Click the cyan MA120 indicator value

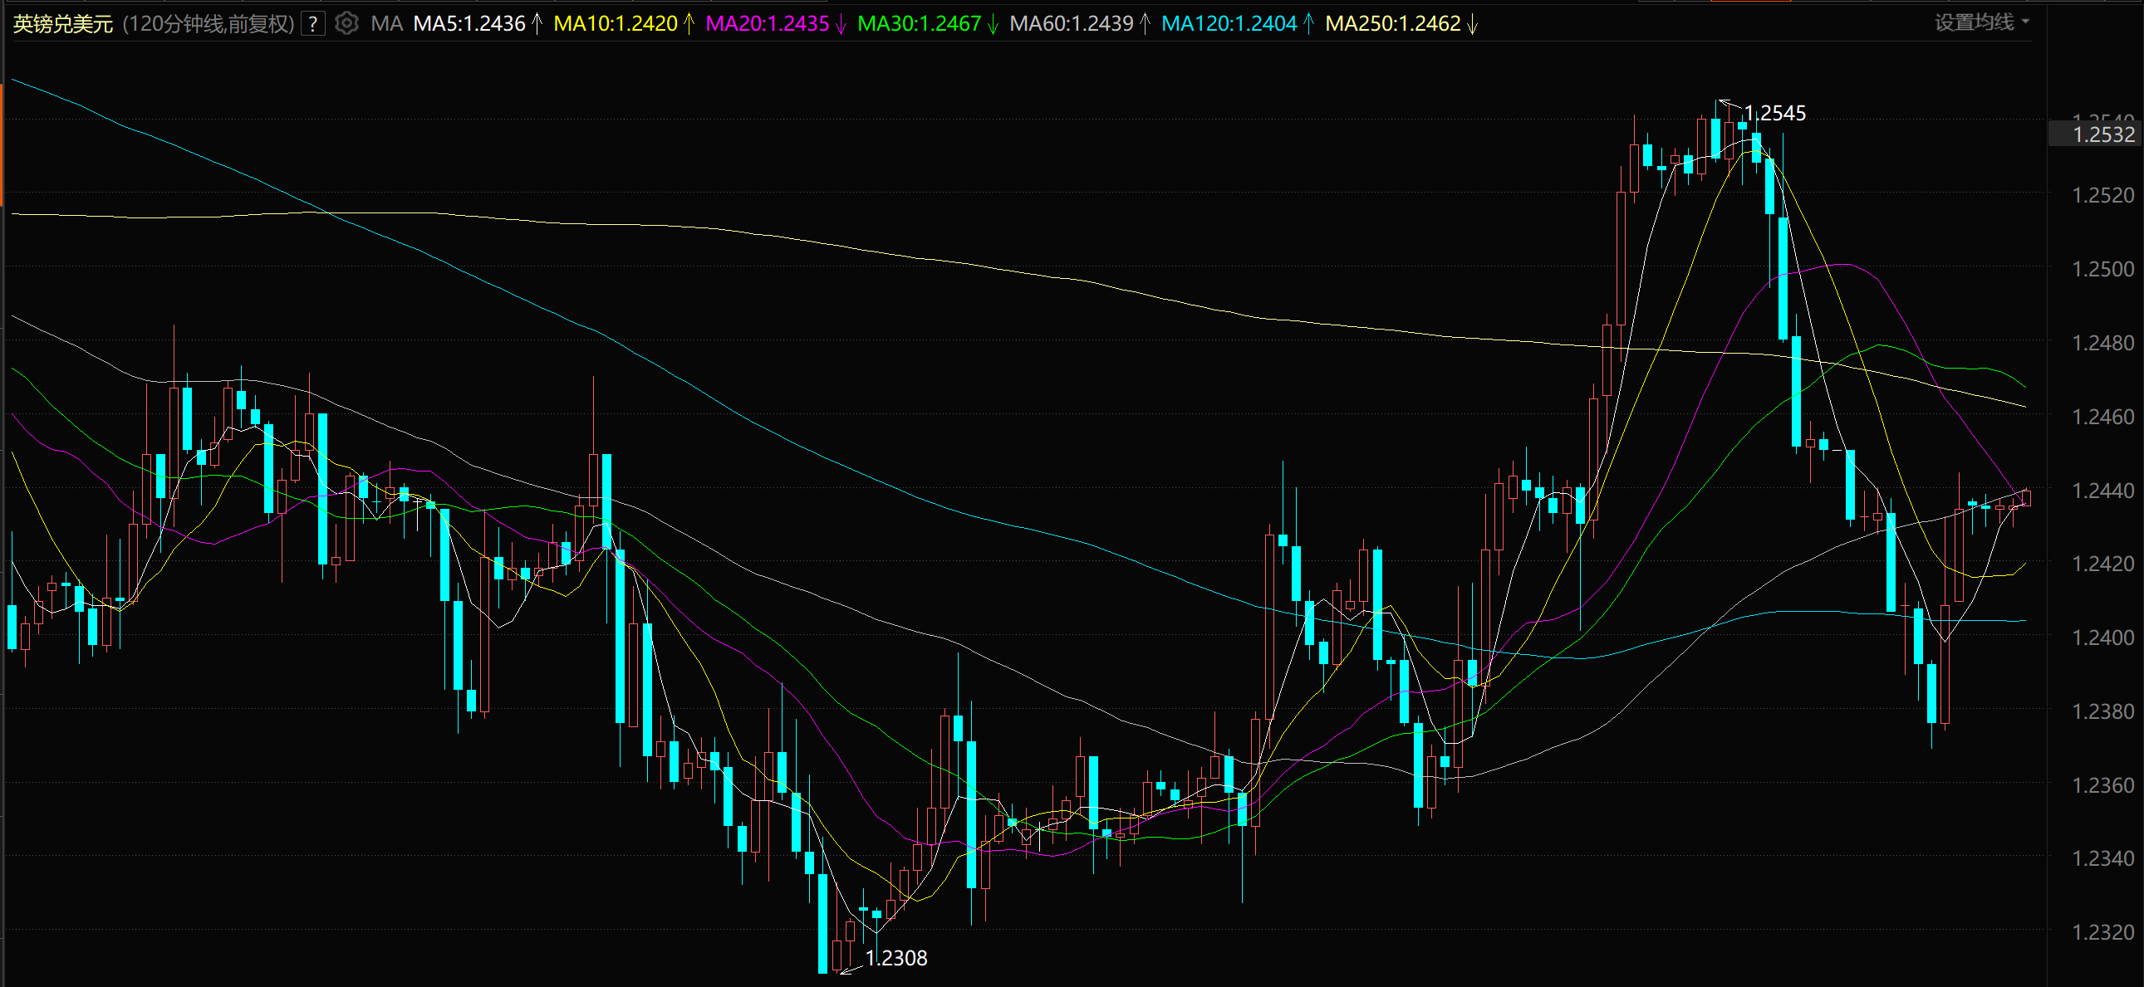tap(1229, 23)
